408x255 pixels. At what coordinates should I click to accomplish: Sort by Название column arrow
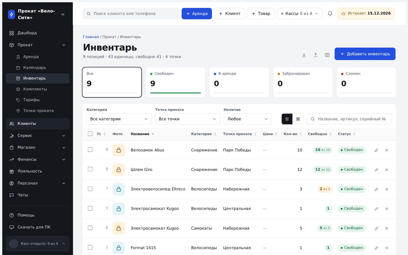point(153,134)
